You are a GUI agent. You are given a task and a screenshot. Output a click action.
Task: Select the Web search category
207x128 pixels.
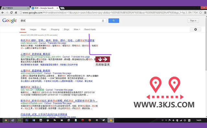(x=23, y=29)
